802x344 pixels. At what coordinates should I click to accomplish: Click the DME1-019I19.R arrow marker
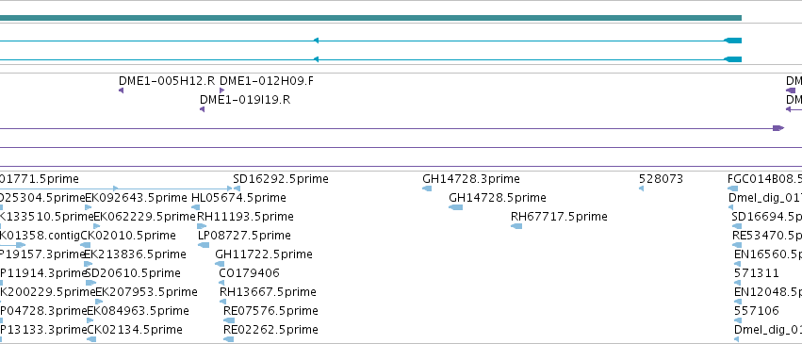(x=202, y=109)
